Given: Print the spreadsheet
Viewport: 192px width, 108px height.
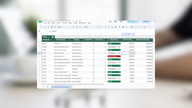Looking at the screenshot, I should pyautogui.click(x=52, y=27).
